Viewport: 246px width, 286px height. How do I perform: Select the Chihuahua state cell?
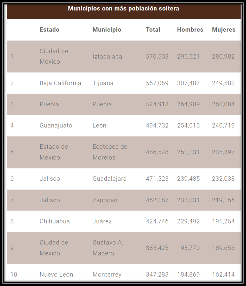point(55,221)
